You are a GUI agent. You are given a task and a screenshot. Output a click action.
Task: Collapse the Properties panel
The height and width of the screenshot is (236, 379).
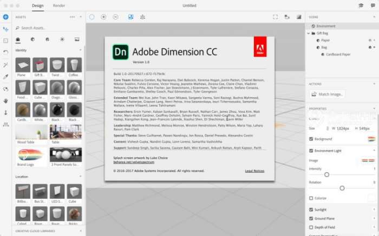pyautogui.click(x=374, y=109)
